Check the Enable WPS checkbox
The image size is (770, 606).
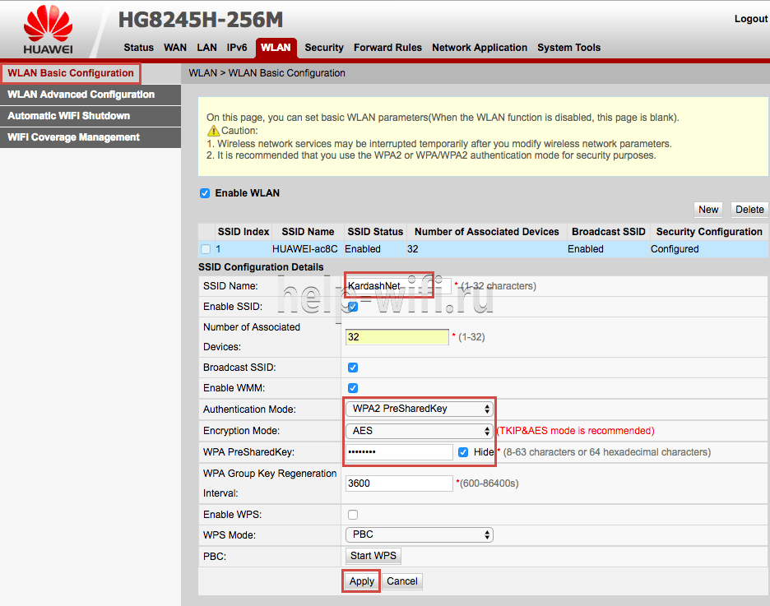point(353,515)
